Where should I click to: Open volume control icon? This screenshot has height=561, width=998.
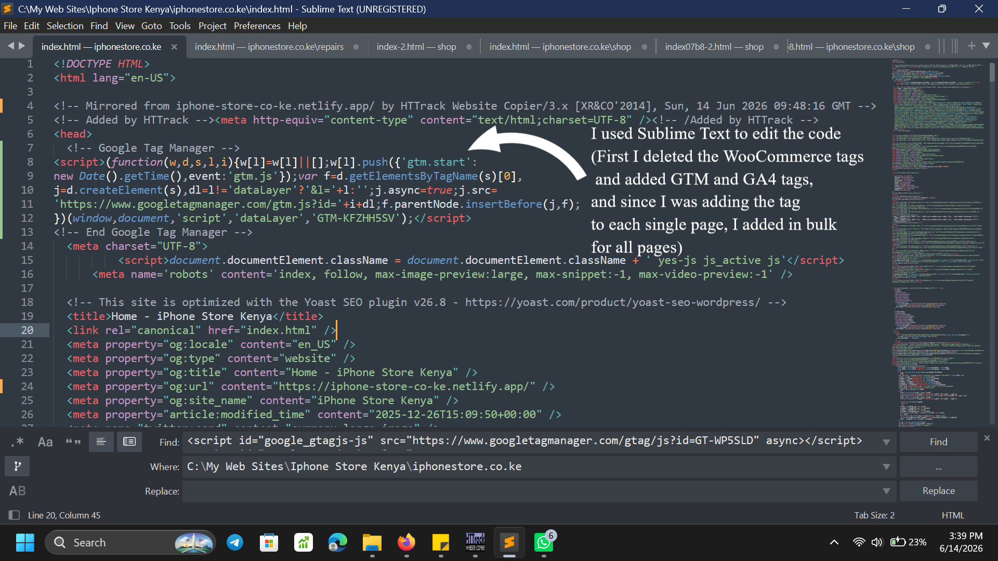pos(877,542)
